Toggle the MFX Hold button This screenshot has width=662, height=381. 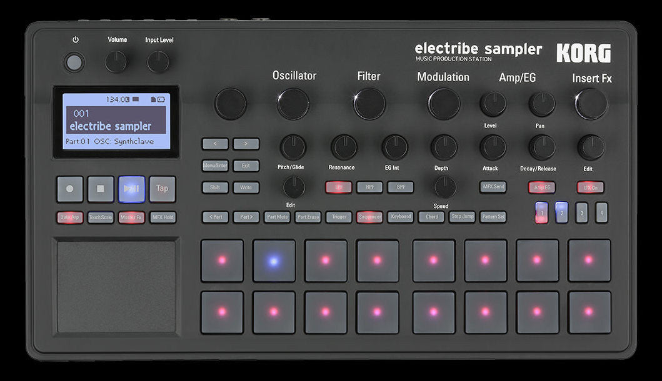coord(163,217)
